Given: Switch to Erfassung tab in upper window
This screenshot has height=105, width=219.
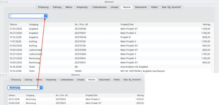Looking at the screenshot, I should pyautogui.click(x=44, y=7).
